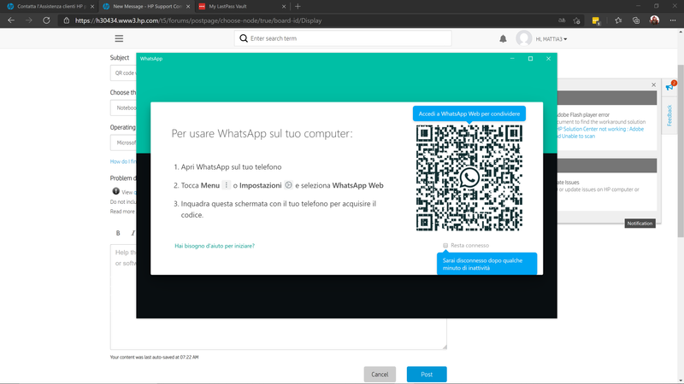Open the HP hamburger menu
The image size is (684, 384).
[x=119, y=38]
